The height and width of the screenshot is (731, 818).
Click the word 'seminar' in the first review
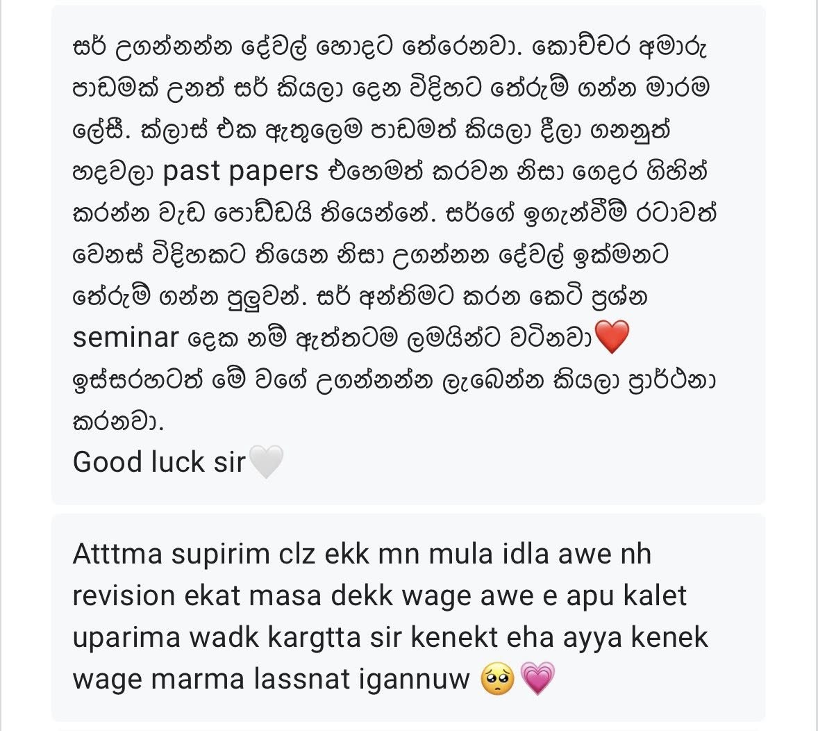coord(126,337)
